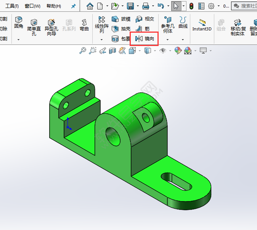
Task: Open File Properties list icon
Action: 201,6
